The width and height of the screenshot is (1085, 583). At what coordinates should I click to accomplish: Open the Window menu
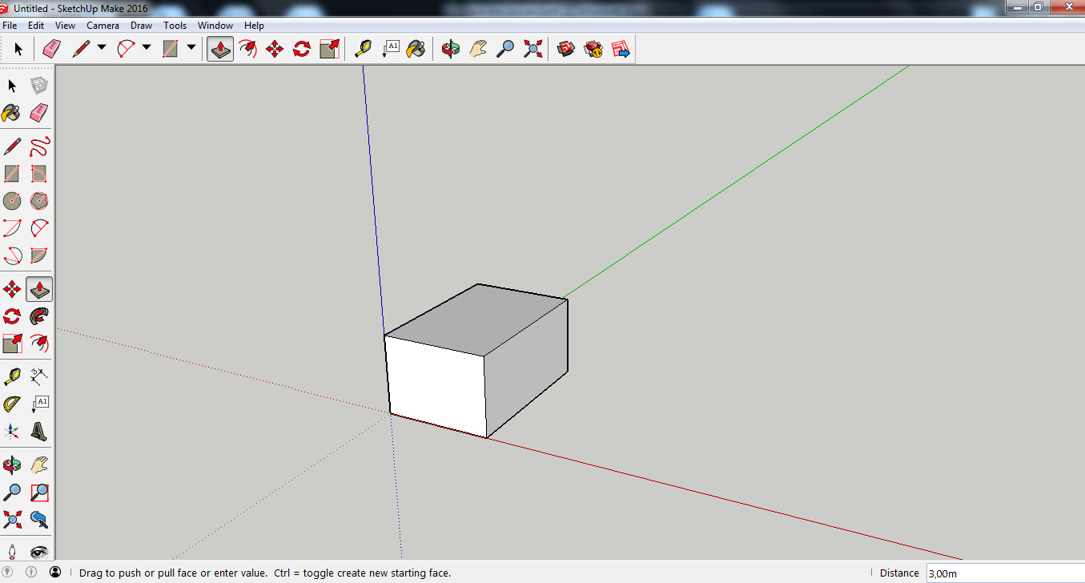pyautogui.click(x=215, y=26)
